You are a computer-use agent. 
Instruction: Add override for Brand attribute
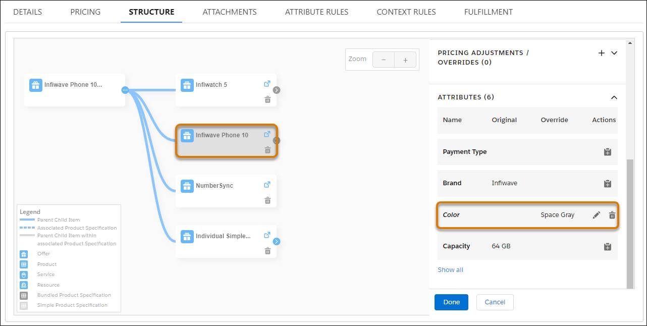608,183
